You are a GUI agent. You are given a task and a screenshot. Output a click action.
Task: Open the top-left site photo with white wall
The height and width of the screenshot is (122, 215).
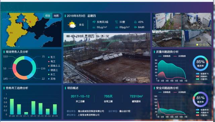pos(167,21)
